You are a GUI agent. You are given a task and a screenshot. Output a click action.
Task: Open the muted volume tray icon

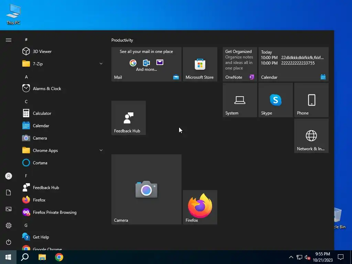[x=307, y=257]
